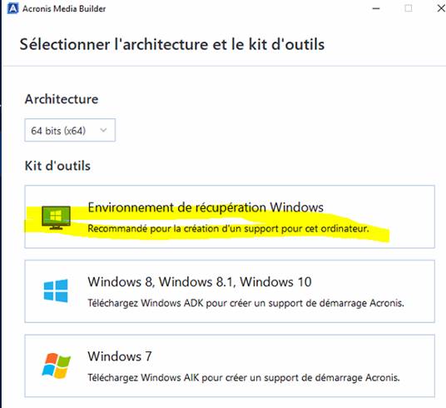Open the 64 bits (x64) architecture dropdown
The image size is (446, 408).
(x=70, y=130)
